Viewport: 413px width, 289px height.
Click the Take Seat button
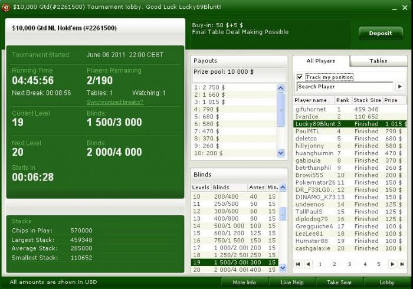pyautogui.click(x=339, y=283)
